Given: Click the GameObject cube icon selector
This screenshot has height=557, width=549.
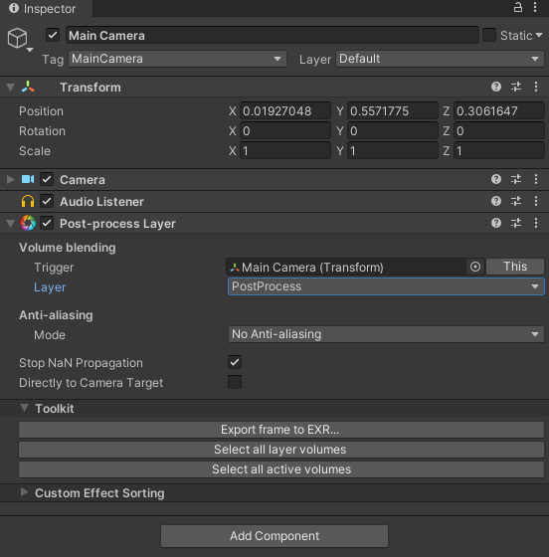Looking at the screenshot, I should point(20,40).
